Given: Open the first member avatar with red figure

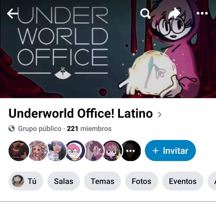Looking at the screenshot, I should pos(19,151).
